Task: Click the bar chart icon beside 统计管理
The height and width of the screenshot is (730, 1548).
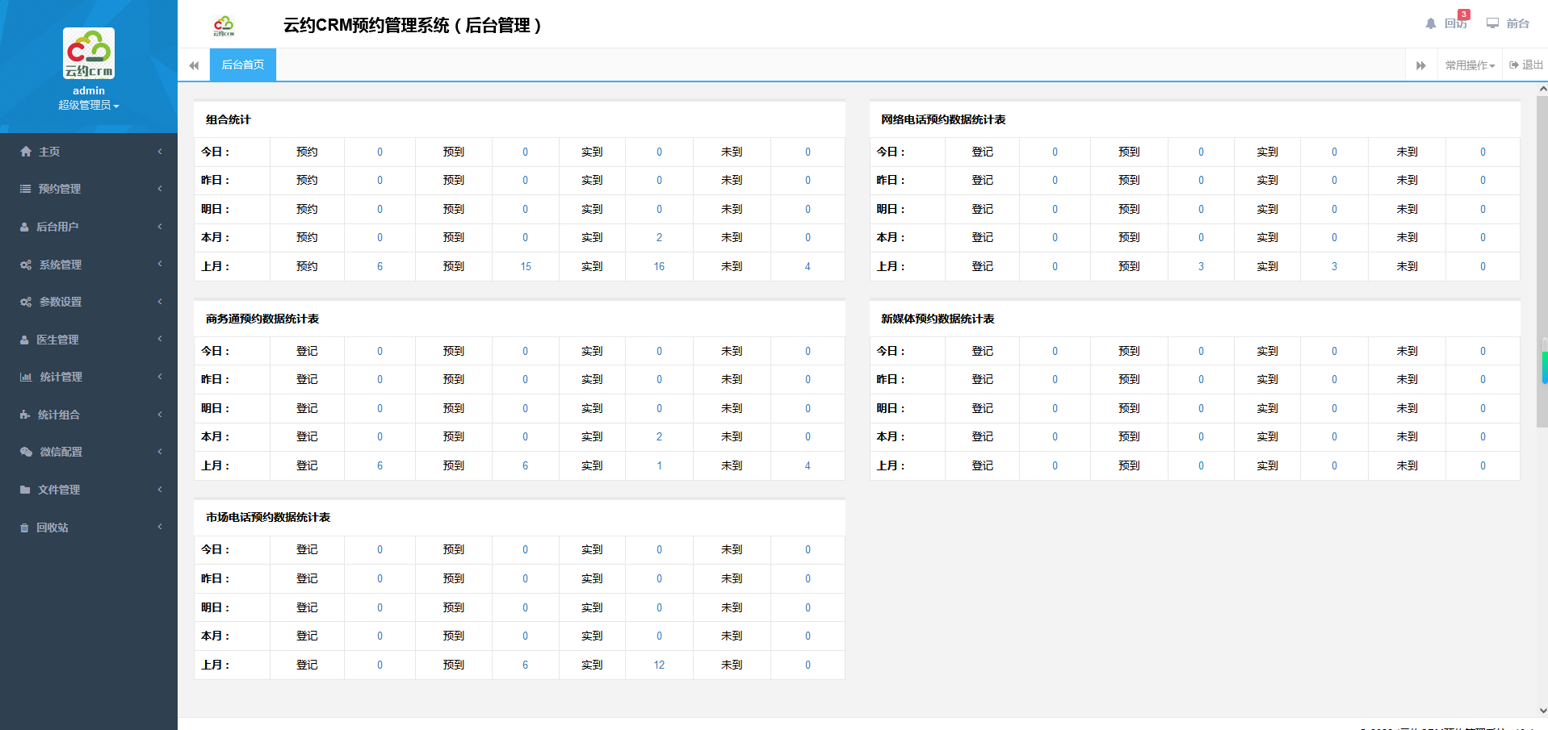Action: click(x=26, y=377)
